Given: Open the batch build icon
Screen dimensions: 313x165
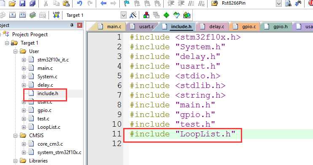Looking at the screenshot, I should coord(32,15).
